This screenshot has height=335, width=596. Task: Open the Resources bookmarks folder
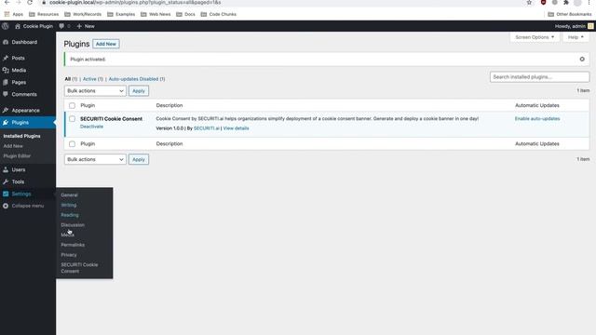[x=44, y=15]
